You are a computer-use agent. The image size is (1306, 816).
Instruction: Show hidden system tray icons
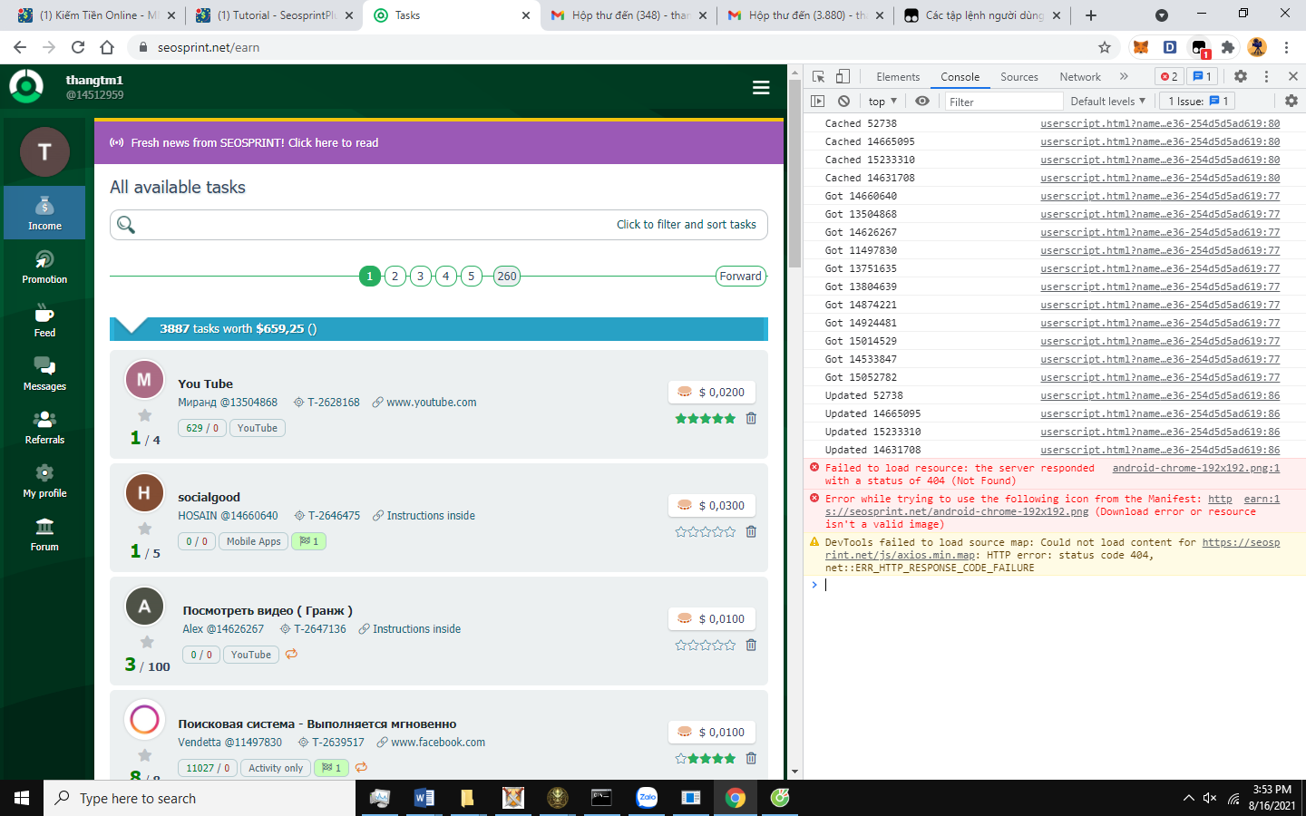click(1188, 798)
